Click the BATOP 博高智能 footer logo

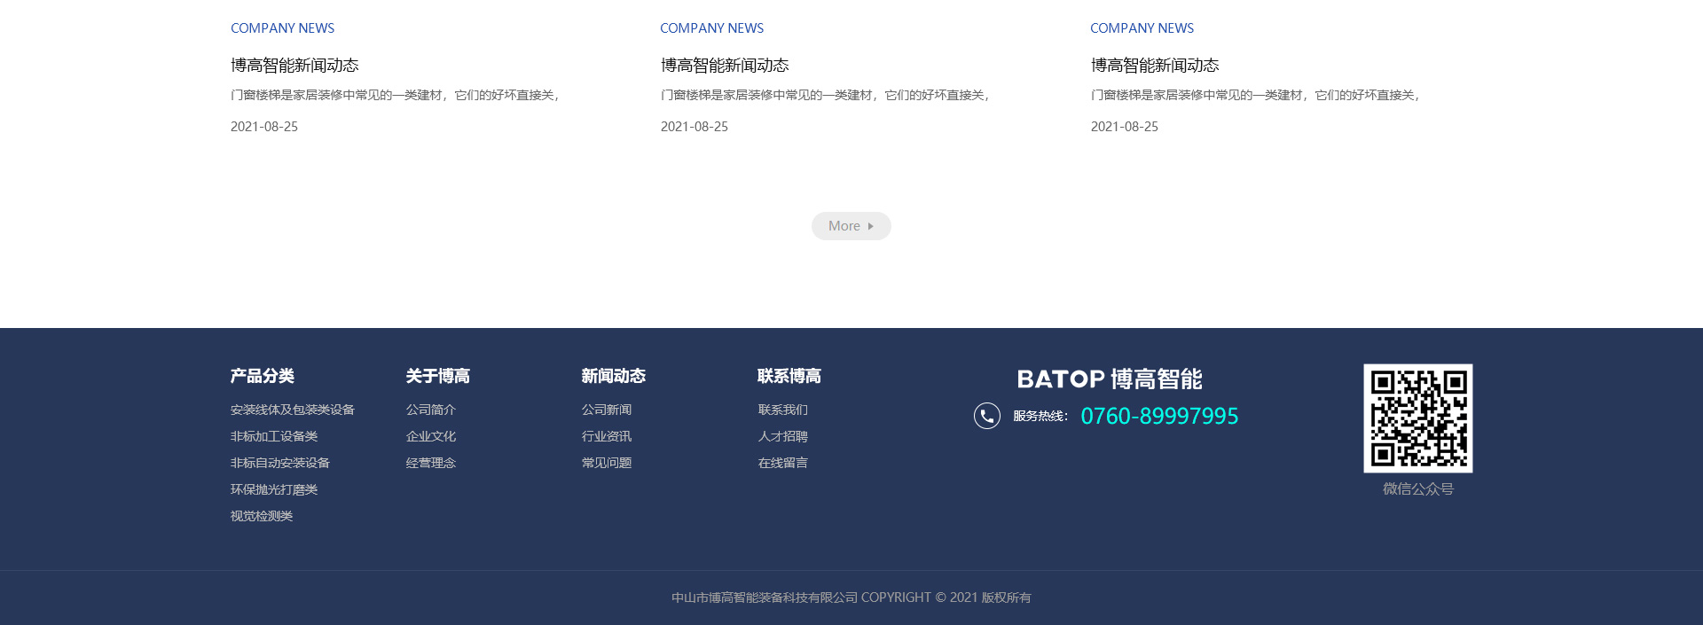pos(1109,379)
